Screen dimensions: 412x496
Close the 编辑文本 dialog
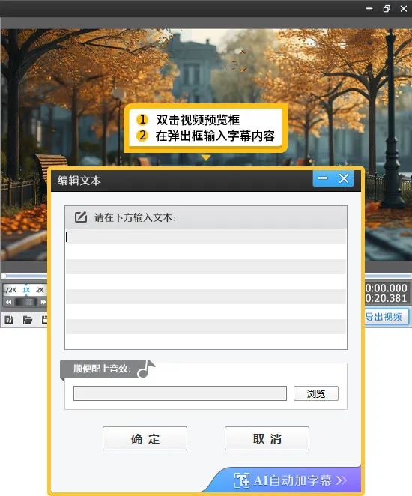344,178
